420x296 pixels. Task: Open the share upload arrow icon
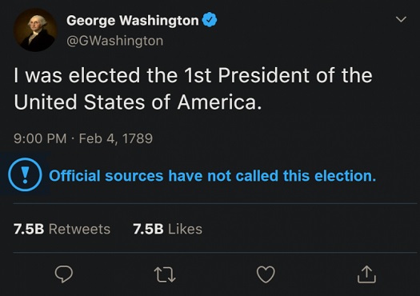(x=366, y=274)
